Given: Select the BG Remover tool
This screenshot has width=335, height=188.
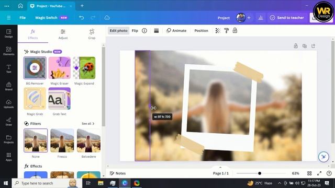Looking at the screenshot, I should coord(35,68).
